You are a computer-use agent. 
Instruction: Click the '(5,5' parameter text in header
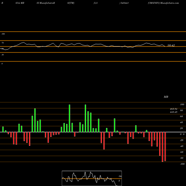[96, 3]
